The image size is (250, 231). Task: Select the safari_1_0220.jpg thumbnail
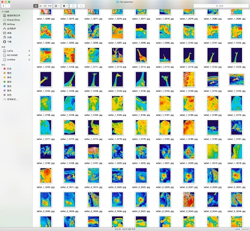(45, 176)
